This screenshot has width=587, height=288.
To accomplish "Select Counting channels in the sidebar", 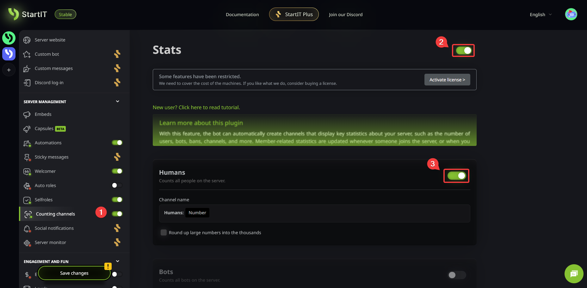I will [55, 214].
